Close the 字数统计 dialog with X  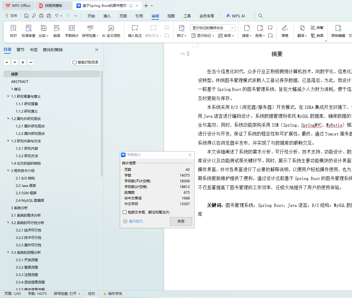[190, 155]
